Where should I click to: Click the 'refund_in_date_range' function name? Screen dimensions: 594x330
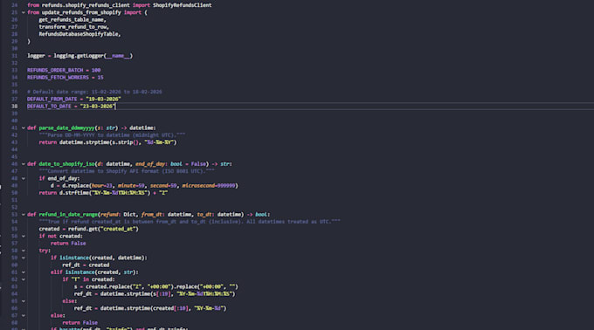tap(68, 215)
